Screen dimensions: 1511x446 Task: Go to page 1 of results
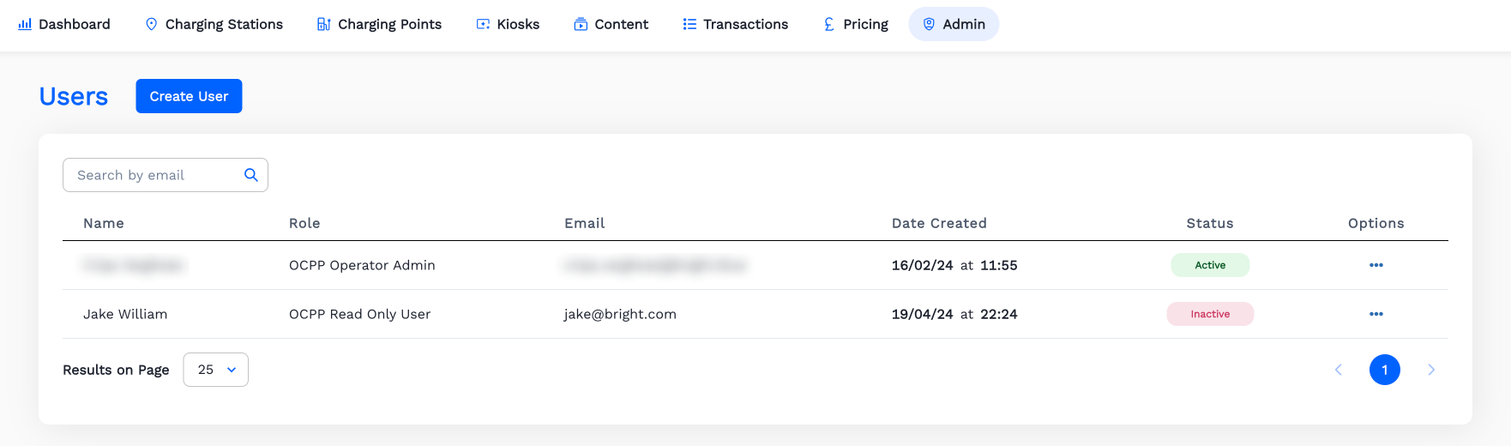pos(1385,370)
